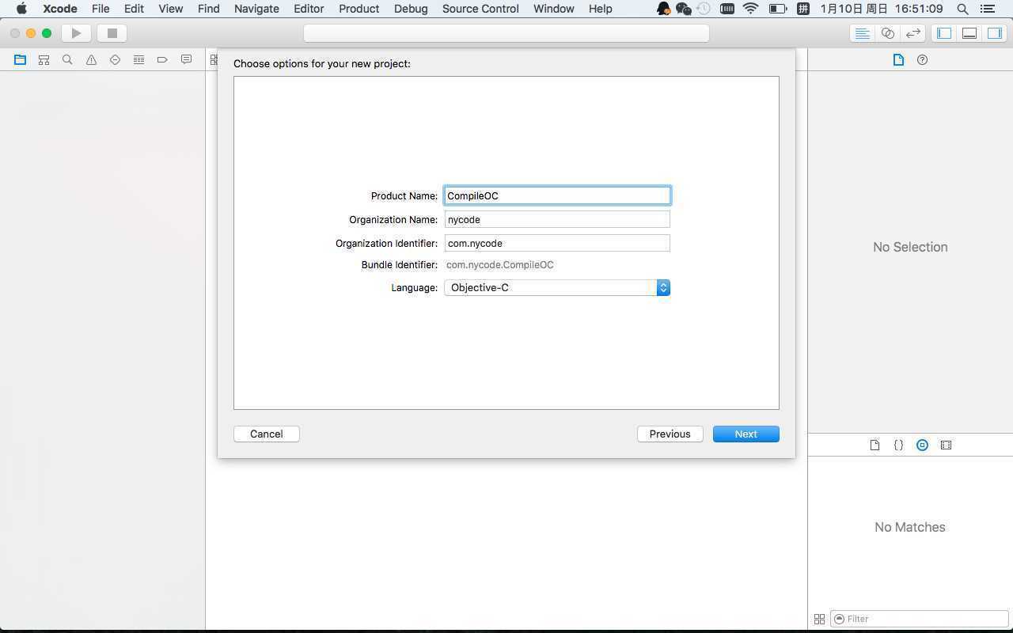This screenshot has width=1013, height=633.
Task: Open the Symbol navigator hierarchy icon
Action: [44, 59]
